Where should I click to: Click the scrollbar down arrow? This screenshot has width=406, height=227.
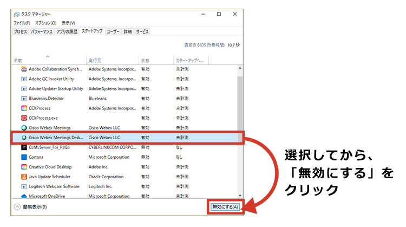tap(240, 196)
